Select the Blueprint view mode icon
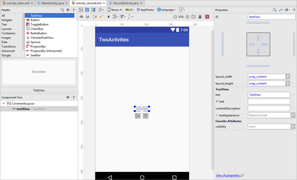297x180 pixels. pos(87,10)
